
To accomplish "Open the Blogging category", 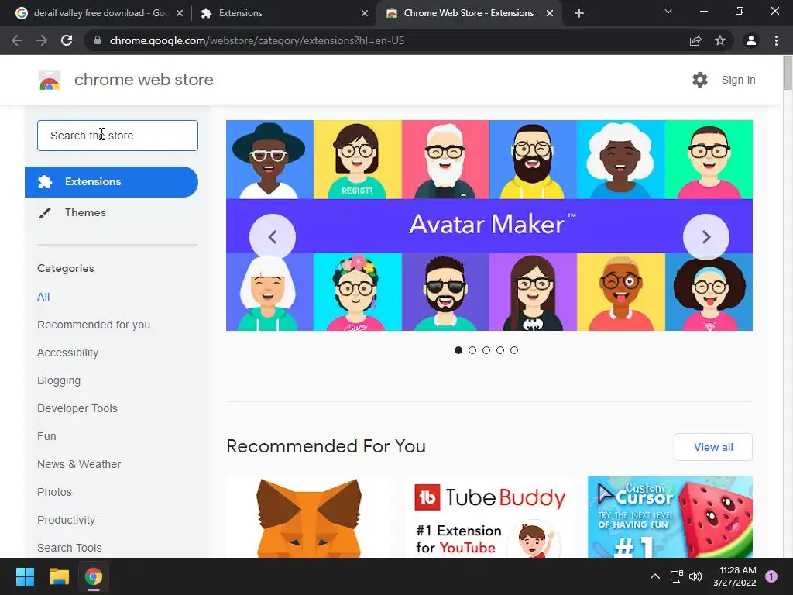I will click(x=59, y=380).
